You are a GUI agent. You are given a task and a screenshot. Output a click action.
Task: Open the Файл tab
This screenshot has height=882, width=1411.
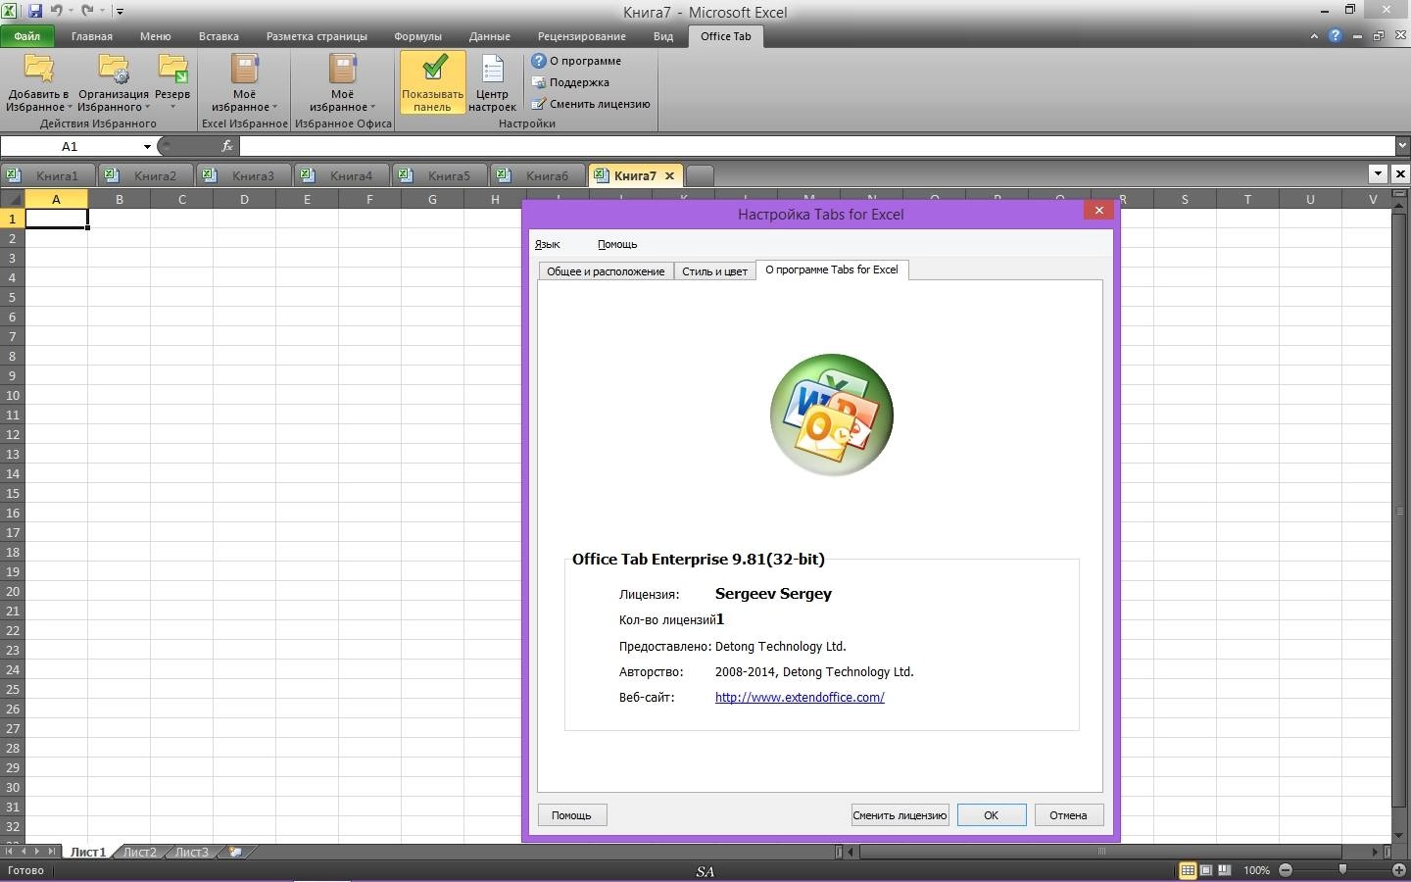coord(27,36)
